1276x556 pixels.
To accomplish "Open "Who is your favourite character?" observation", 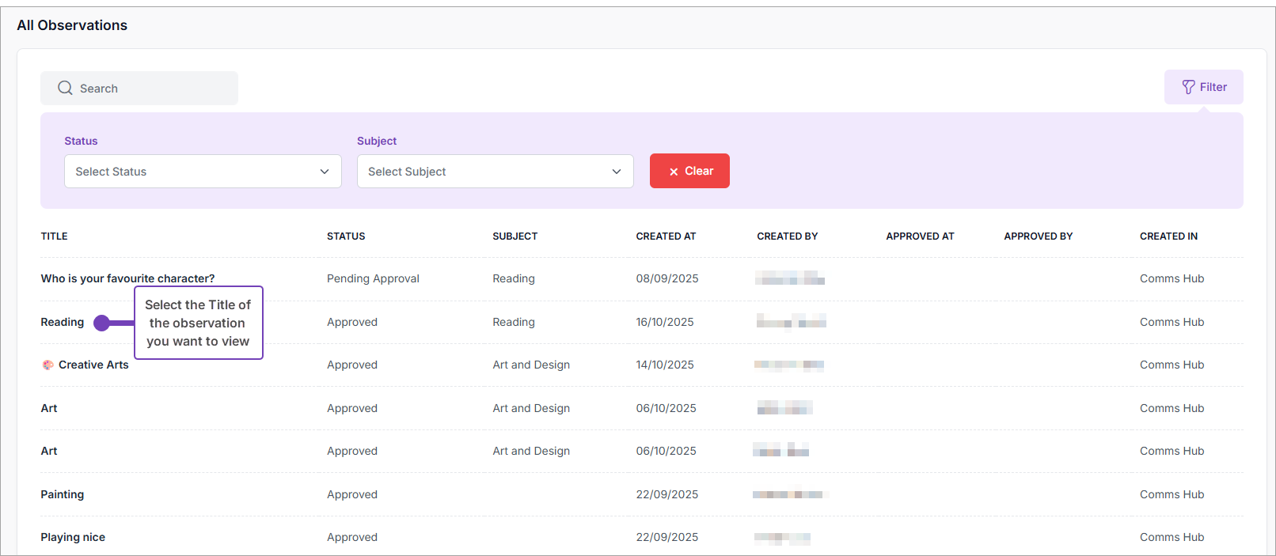I will pos(127,278).
